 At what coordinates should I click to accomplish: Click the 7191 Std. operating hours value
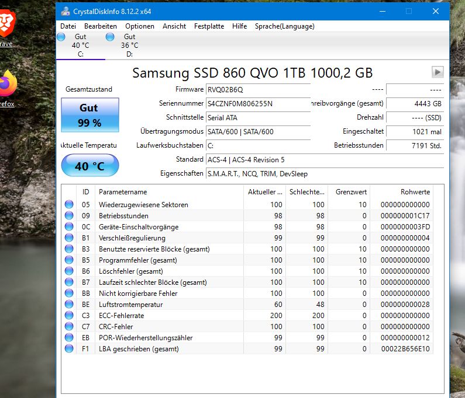(x=415, y=145)
